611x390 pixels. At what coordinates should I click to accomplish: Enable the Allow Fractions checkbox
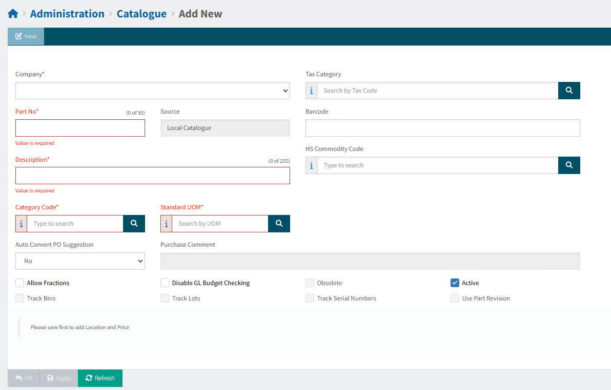coord(19,283)
